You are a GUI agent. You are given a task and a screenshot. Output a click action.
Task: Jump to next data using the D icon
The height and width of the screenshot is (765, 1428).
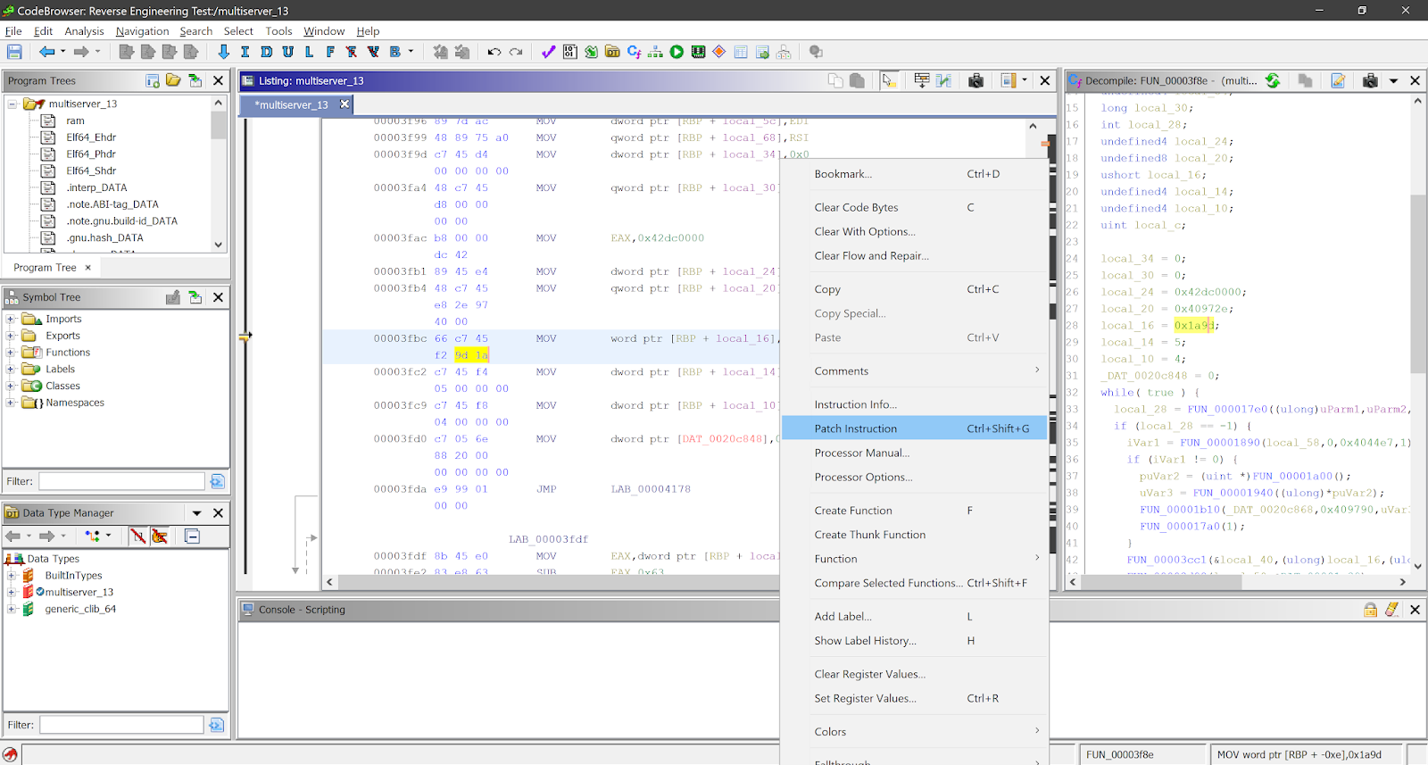click(x=266, y=52)
